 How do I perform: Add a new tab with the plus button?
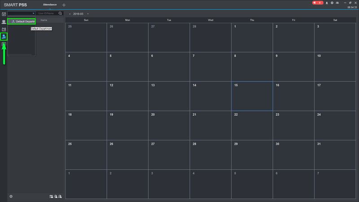click(64, 5)
